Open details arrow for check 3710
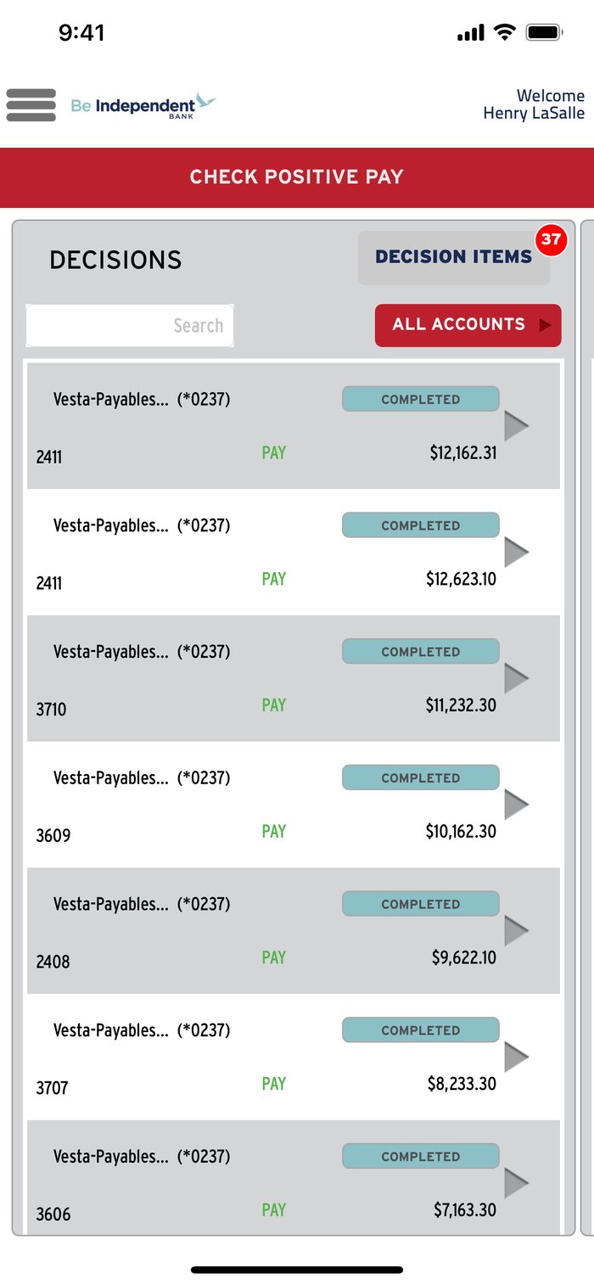This screenshot has height=1285, width=594. [x=517, y=678]
